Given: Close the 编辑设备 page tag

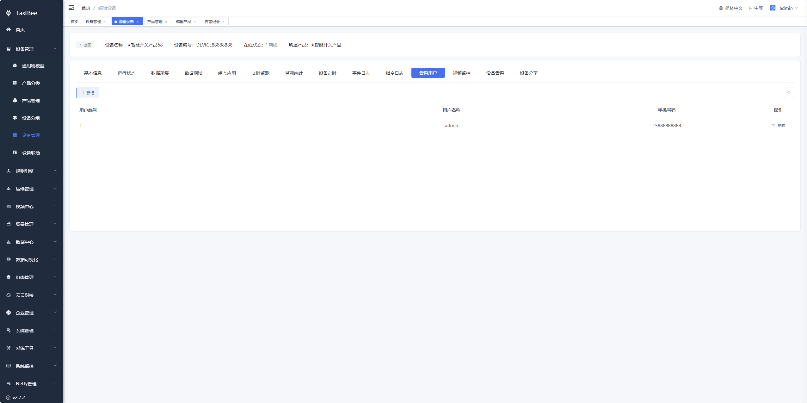Looking at the screenshot, I should point(138,22).
